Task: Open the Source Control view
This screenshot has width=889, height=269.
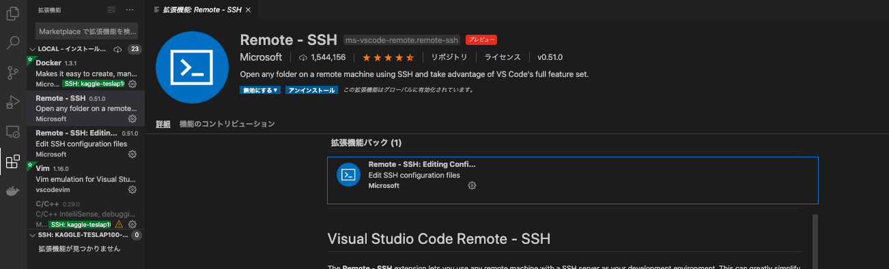Action: [x=12, y=73]
